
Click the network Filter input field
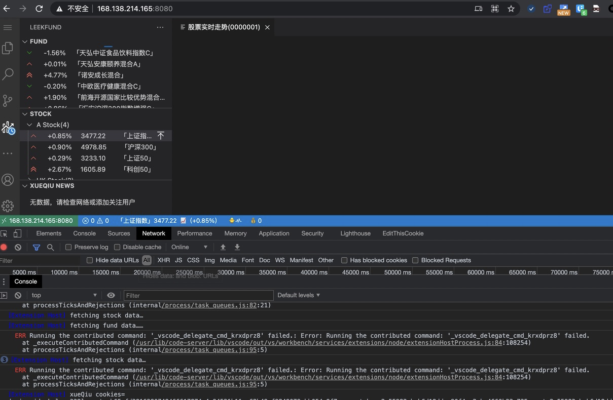(x=40, y=260)
